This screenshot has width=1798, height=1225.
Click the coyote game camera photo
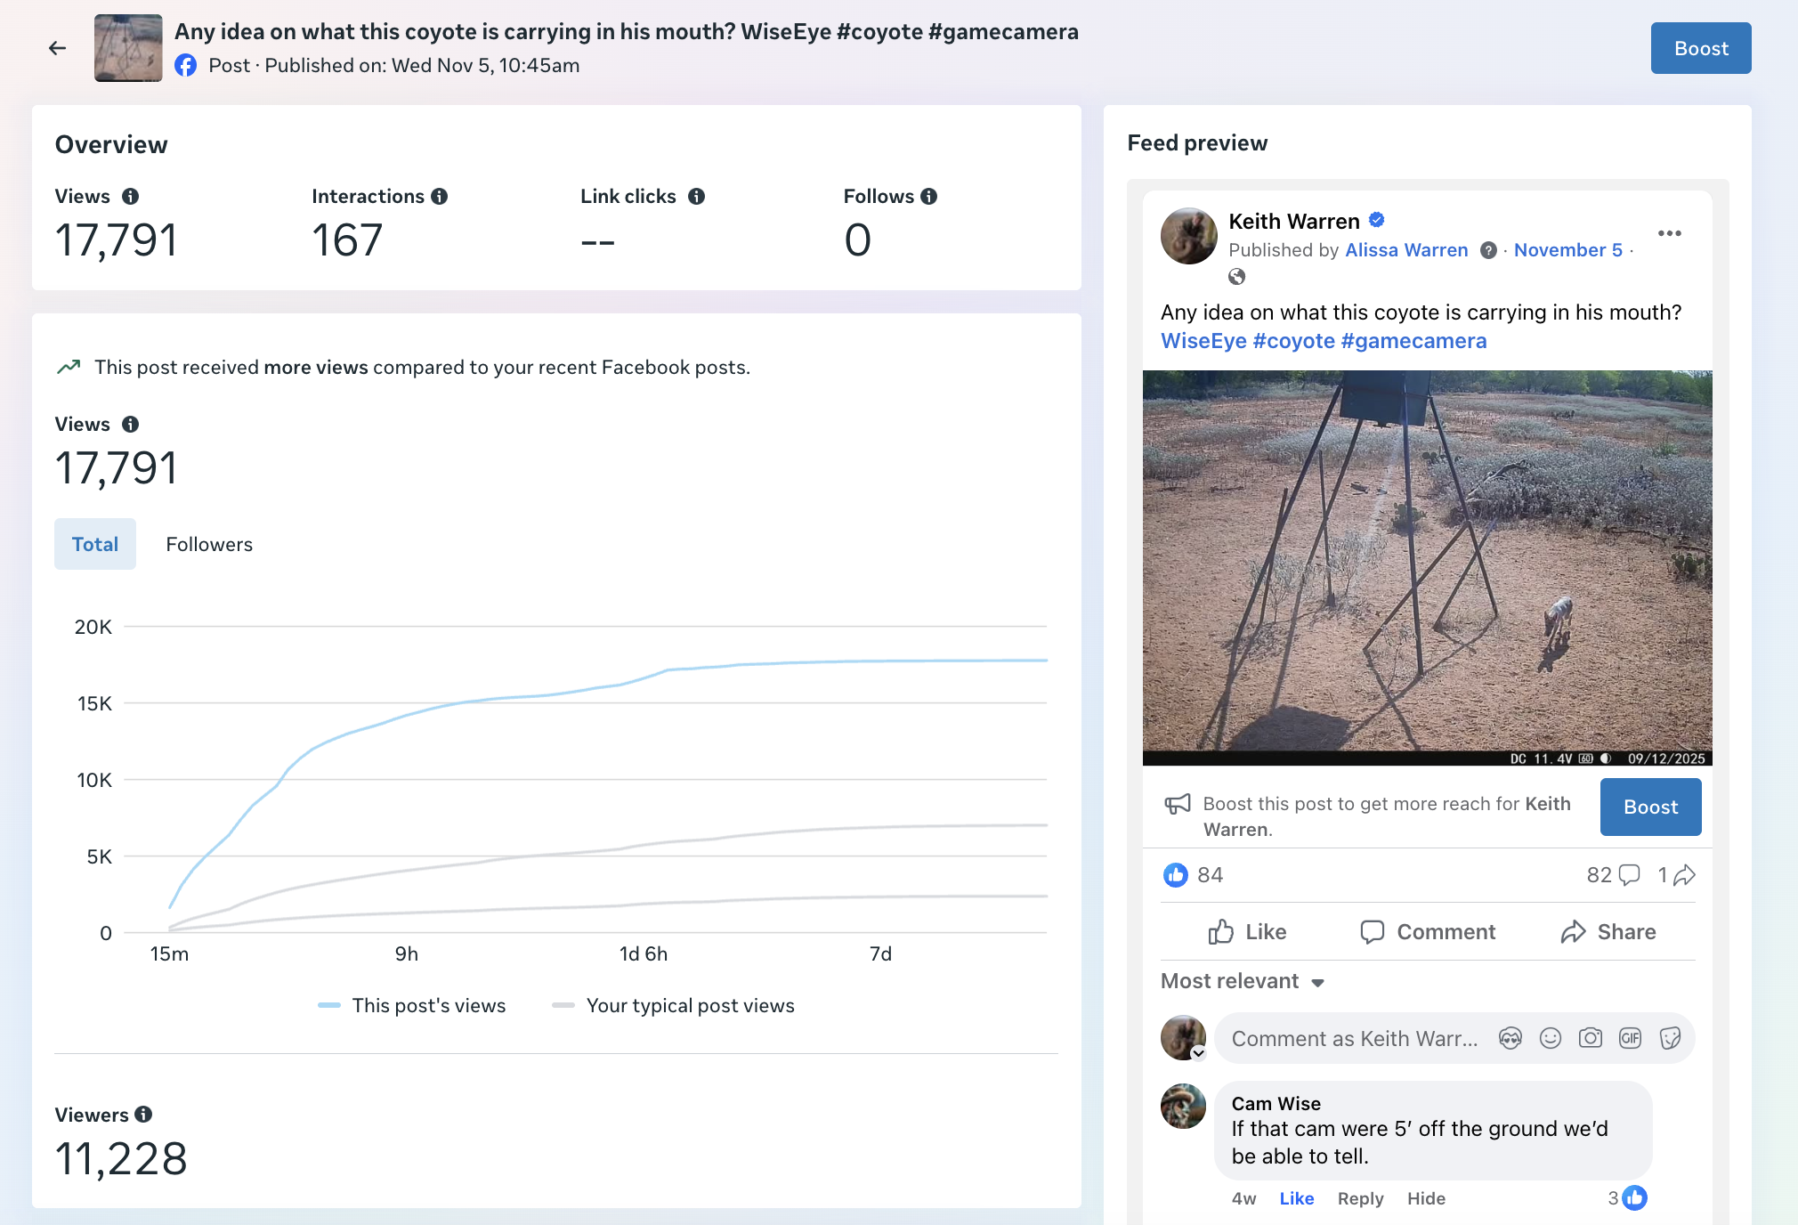[x=1427, y=567]
